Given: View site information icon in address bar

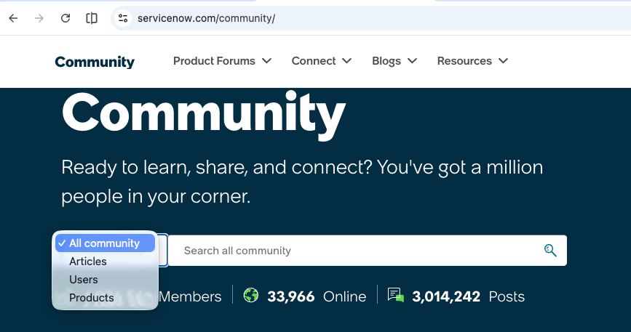Looking at the screenshot, I should pyautogui.click(x=123, y=18).
